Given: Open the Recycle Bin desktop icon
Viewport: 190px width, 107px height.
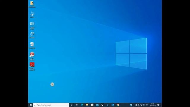Looking at the screenshot, I should pos(32,45).
